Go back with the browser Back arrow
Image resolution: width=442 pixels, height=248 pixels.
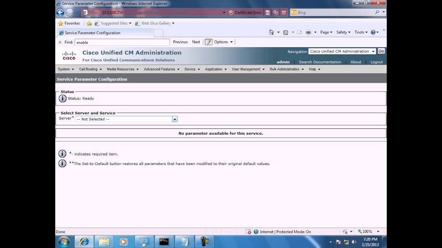click(60, 12)
